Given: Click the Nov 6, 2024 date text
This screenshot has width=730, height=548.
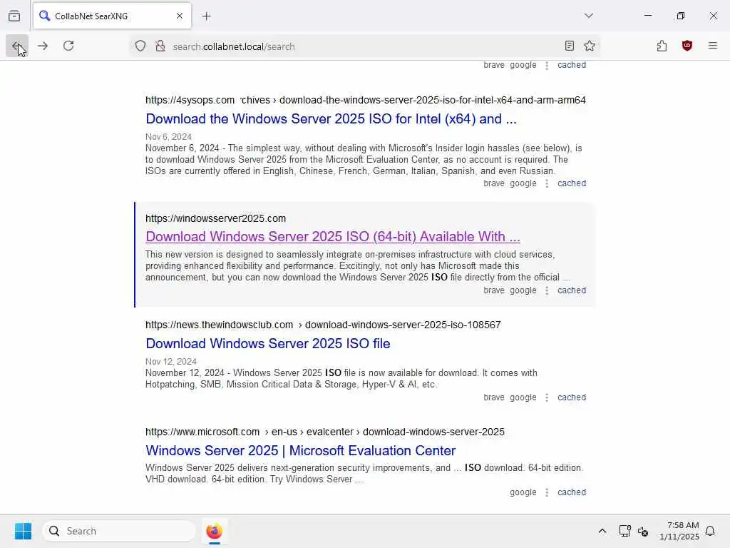Looking at the screenshot, I should 168,136.
